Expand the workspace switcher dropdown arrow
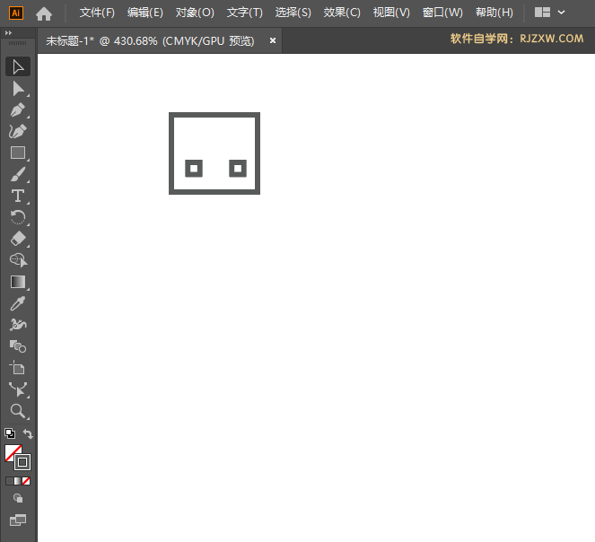 click(561, 13)
